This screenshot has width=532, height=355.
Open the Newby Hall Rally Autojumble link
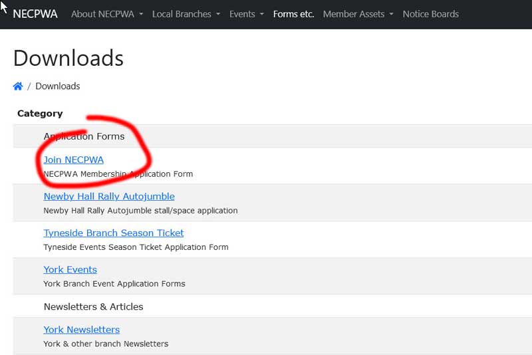(x=109, y=196)
